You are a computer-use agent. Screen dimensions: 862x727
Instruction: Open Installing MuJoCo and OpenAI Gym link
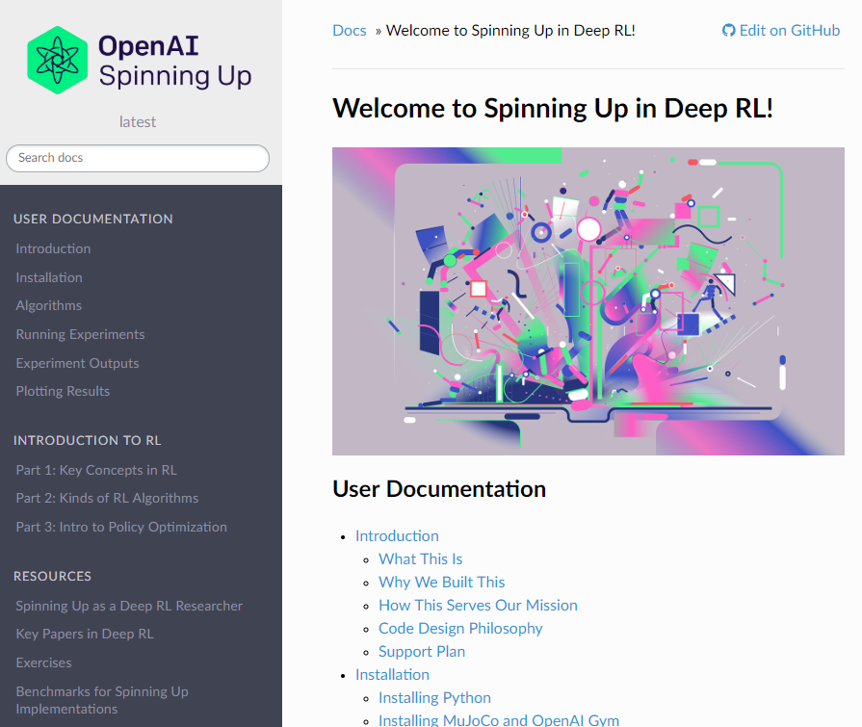tap(499, 720)
